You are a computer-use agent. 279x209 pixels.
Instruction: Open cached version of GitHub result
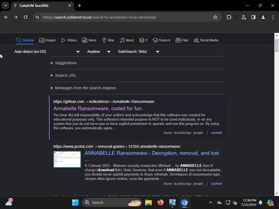216,133
